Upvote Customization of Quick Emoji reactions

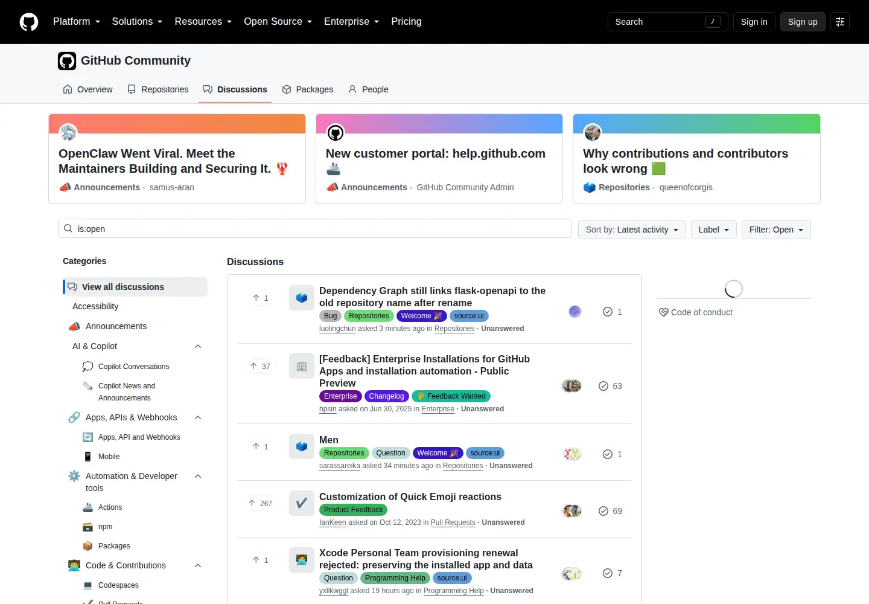click(260, 503)
